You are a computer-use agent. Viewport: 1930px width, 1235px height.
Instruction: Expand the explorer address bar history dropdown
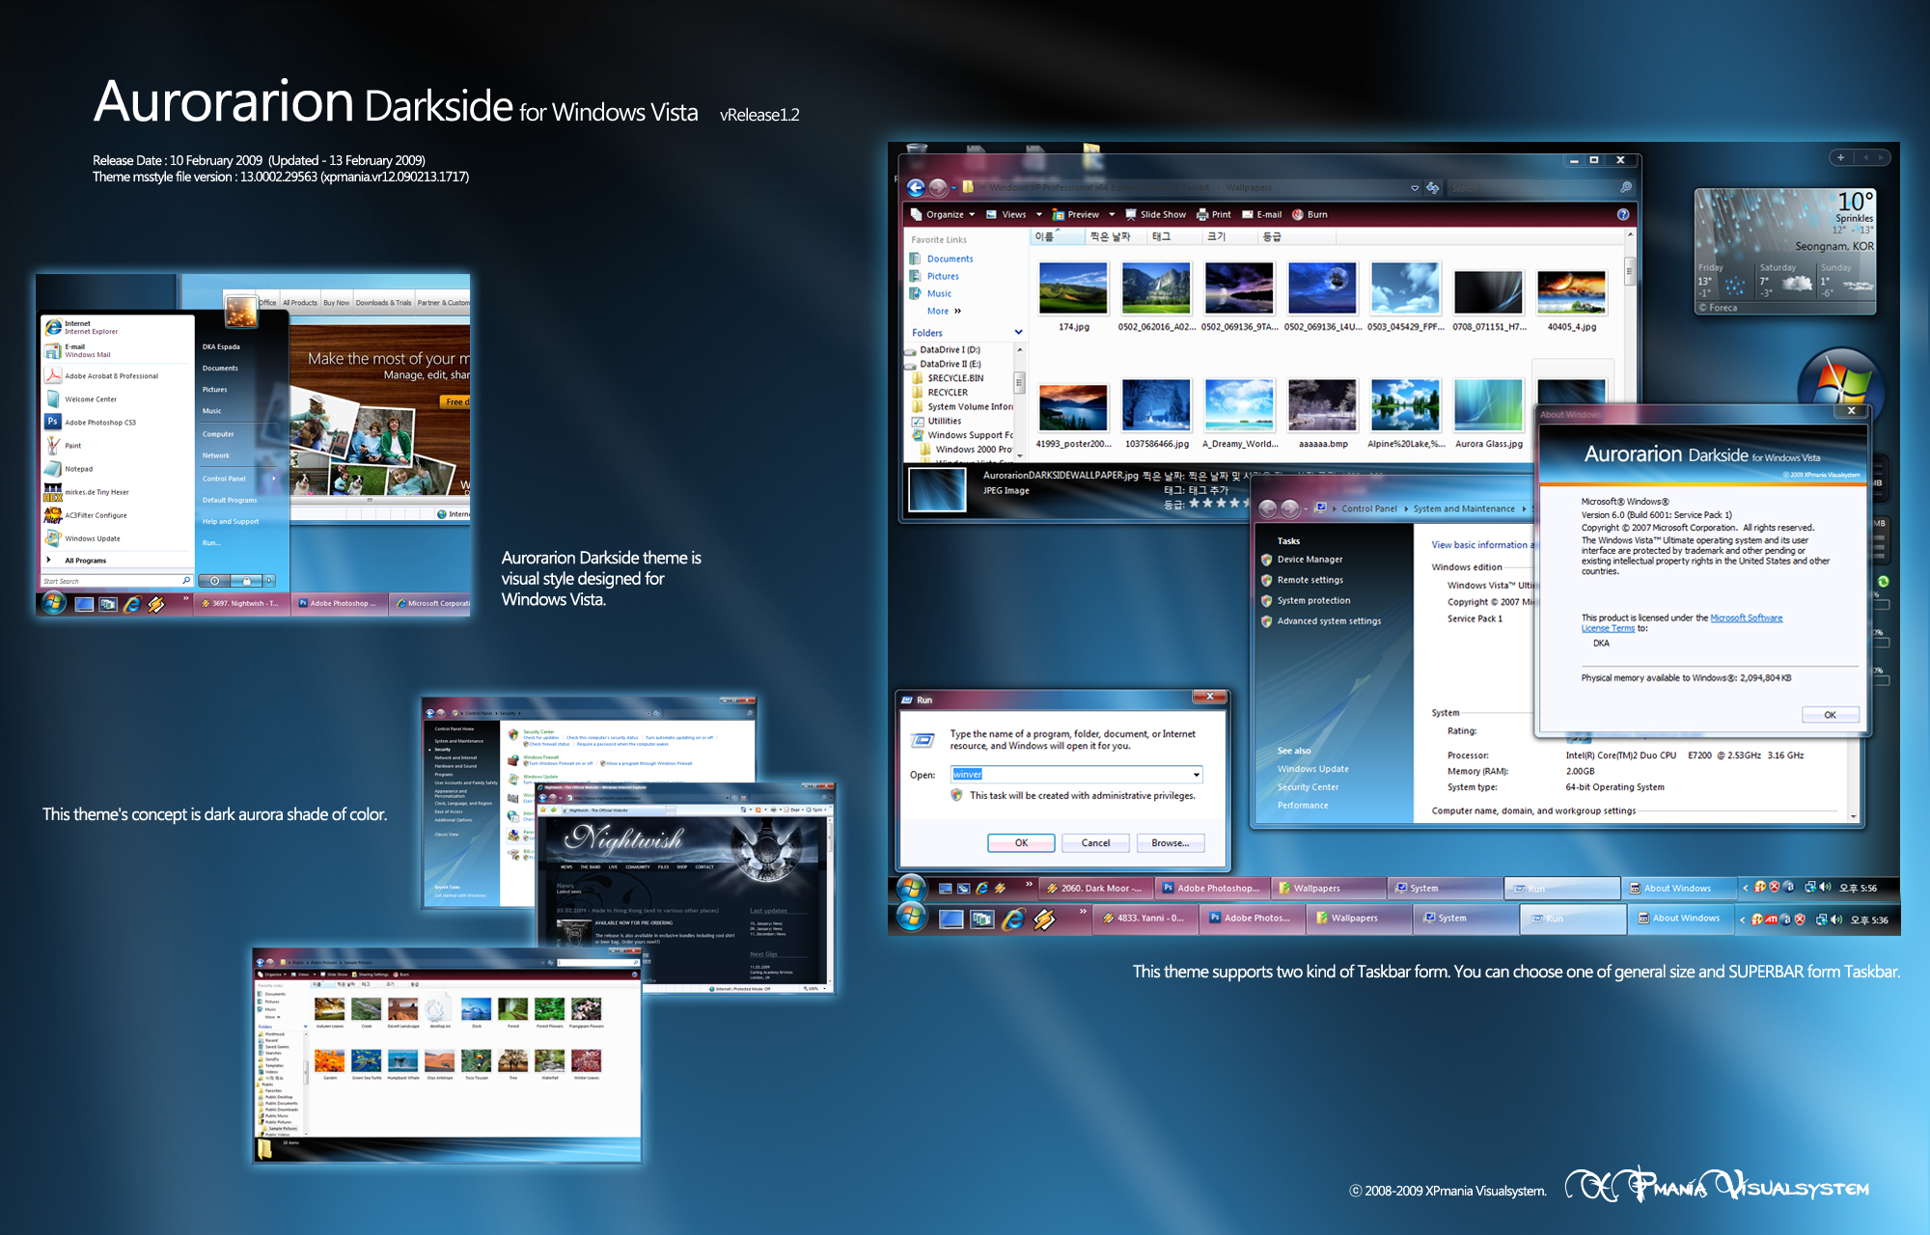pyautogui.click(x=1415, y=188)
